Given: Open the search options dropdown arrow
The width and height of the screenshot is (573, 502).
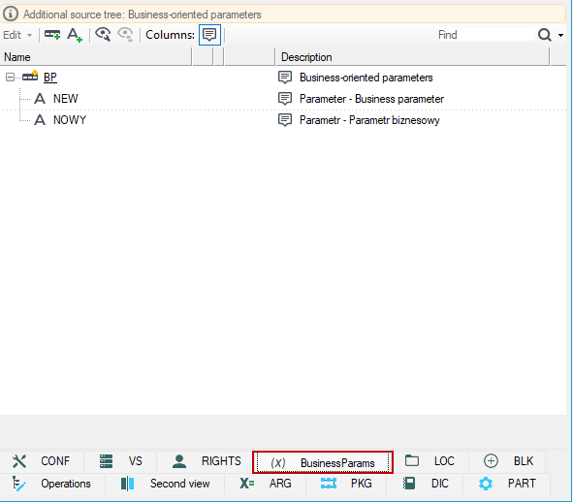Looking at the screenshot, I should click(560, 36).
